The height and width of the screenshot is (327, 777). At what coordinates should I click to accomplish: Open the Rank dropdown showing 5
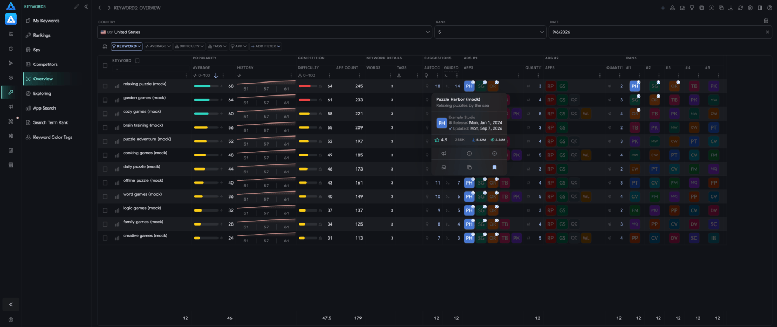(x=490, y=32)
